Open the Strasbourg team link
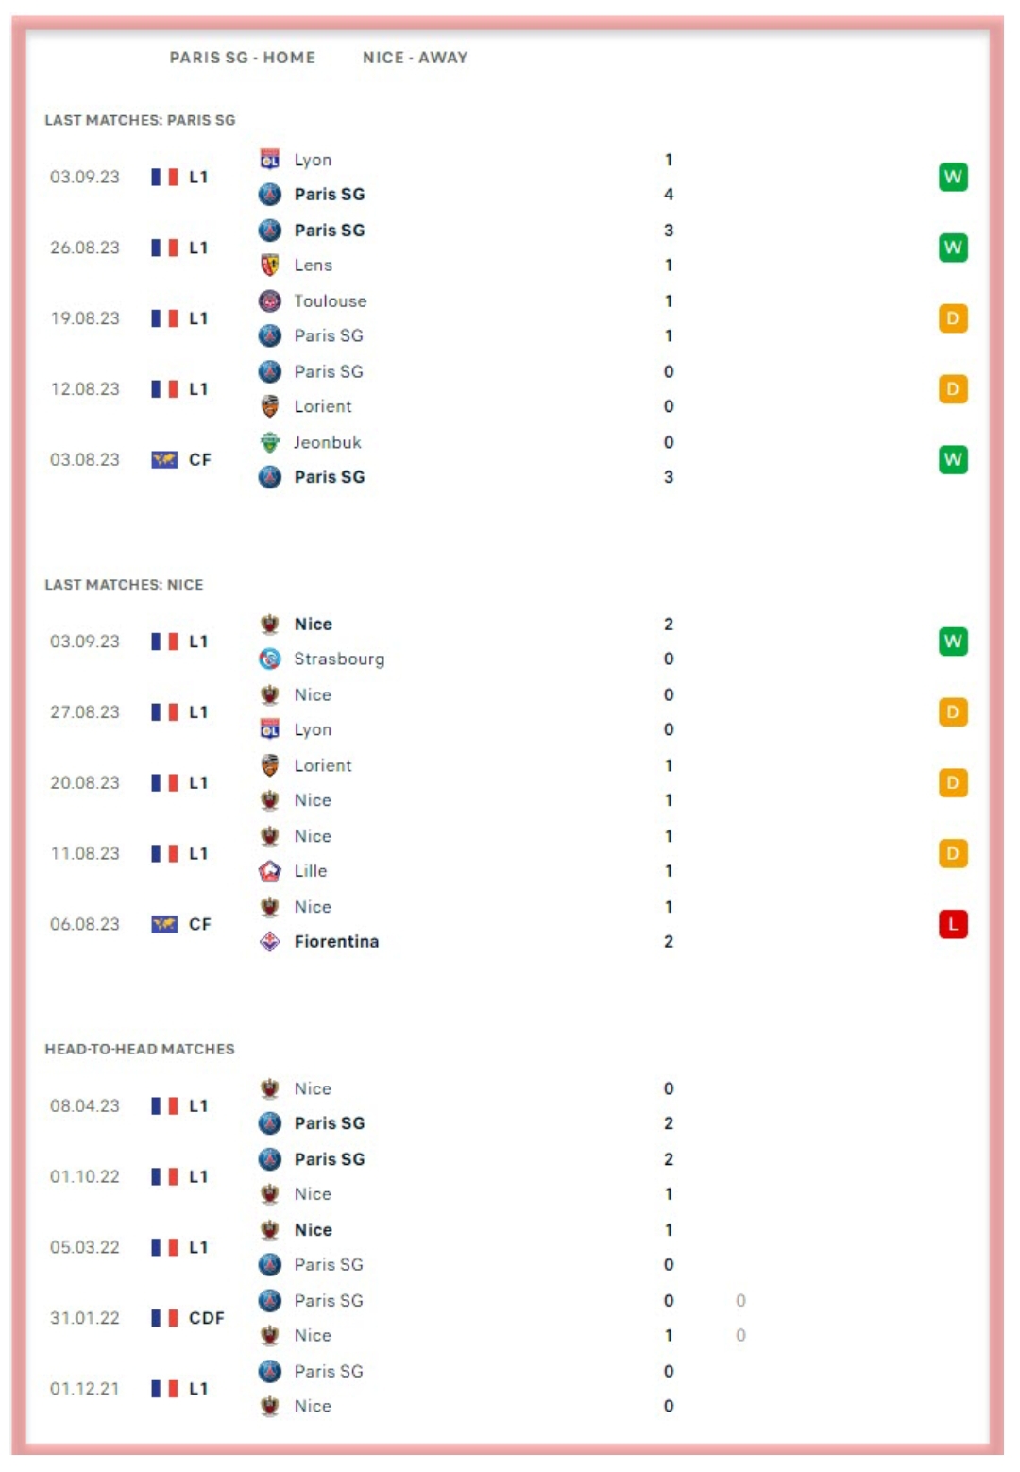This screenshot has height=1472, width=1020. [x=339, y=659]
